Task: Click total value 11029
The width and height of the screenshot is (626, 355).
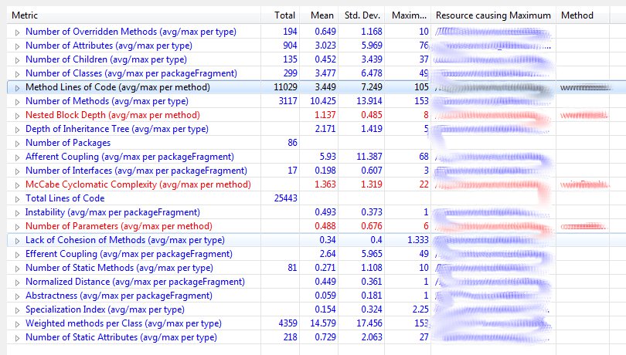Action: [285, 87]
